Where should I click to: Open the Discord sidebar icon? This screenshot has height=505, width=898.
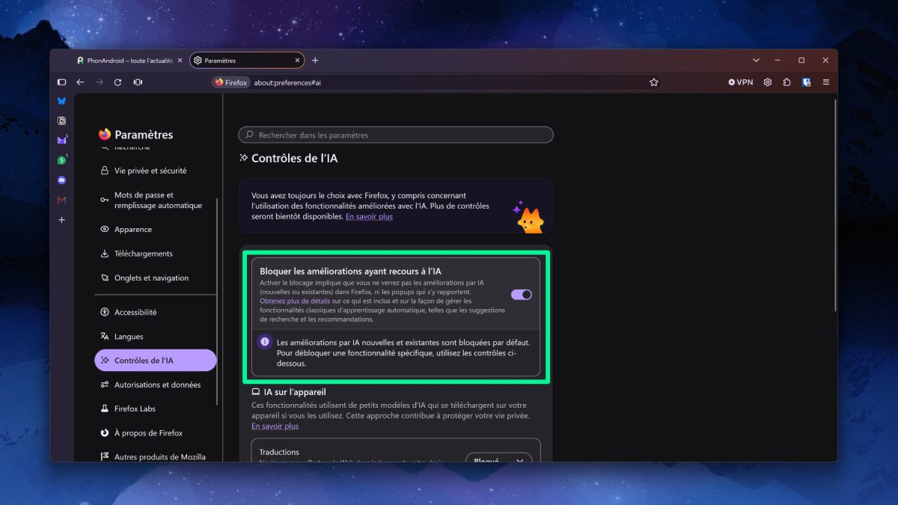[x=61, y=180]
